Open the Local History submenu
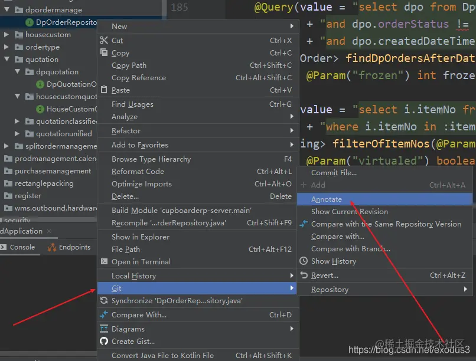 coord(197,276)
